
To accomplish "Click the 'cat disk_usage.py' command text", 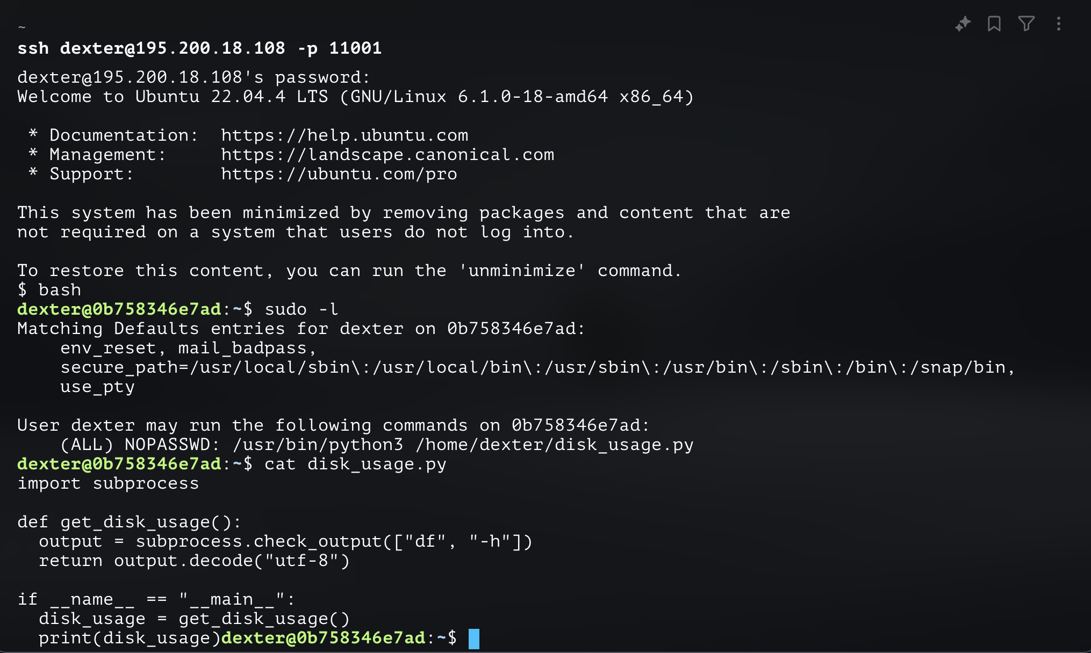I will click(x=355, y=464).
